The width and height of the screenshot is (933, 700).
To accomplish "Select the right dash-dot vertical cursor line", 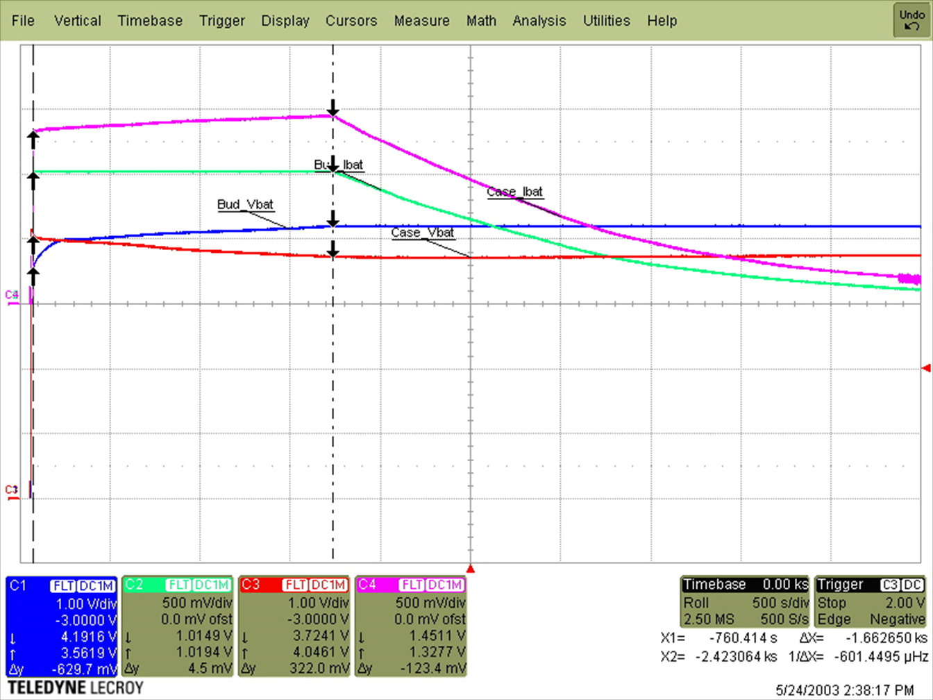I will [333, 417].
